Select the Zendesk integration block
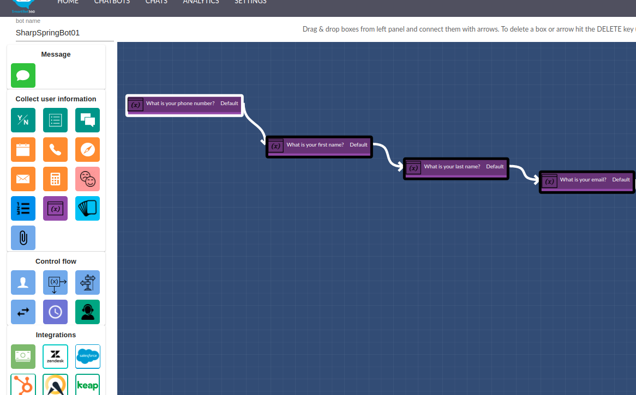The height and width of the screenshot is (395, 636). 55,356
